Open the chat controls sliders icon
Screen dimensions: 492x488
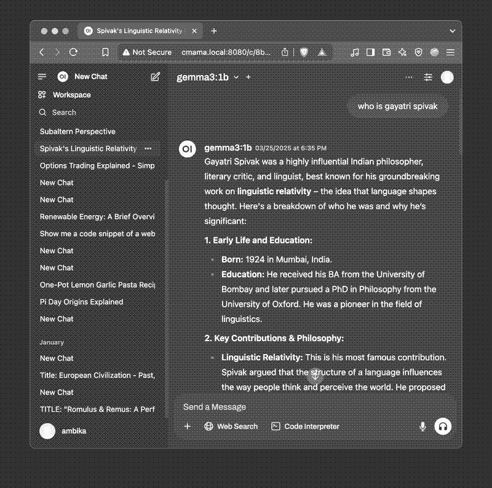point(428,77)
